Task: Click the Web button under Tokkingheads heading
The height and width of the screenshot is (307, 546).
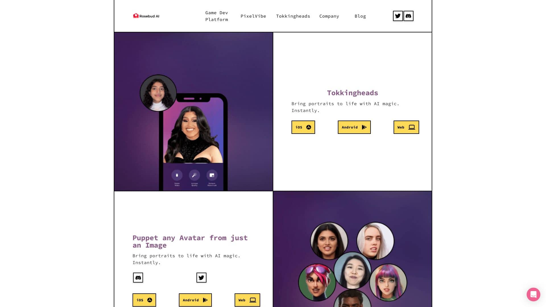Action: (x=406, y=127)
